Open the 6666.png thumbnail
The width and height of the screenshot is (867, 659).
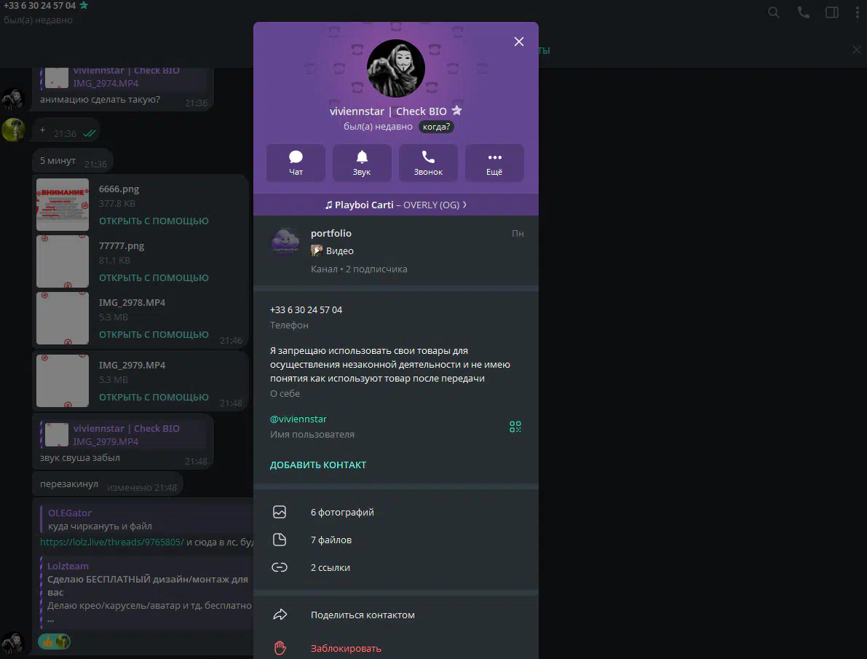[x=63, y=204]
